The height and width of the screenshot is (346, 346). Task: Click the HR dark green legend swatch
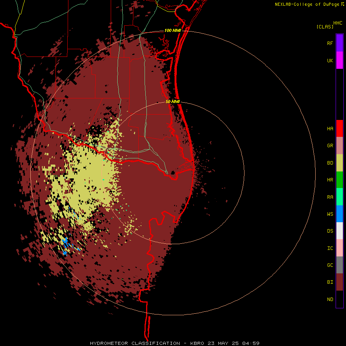pos(339,180)
